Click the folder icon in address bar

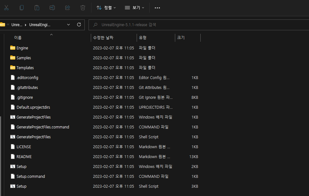click(x=3, y=25)
